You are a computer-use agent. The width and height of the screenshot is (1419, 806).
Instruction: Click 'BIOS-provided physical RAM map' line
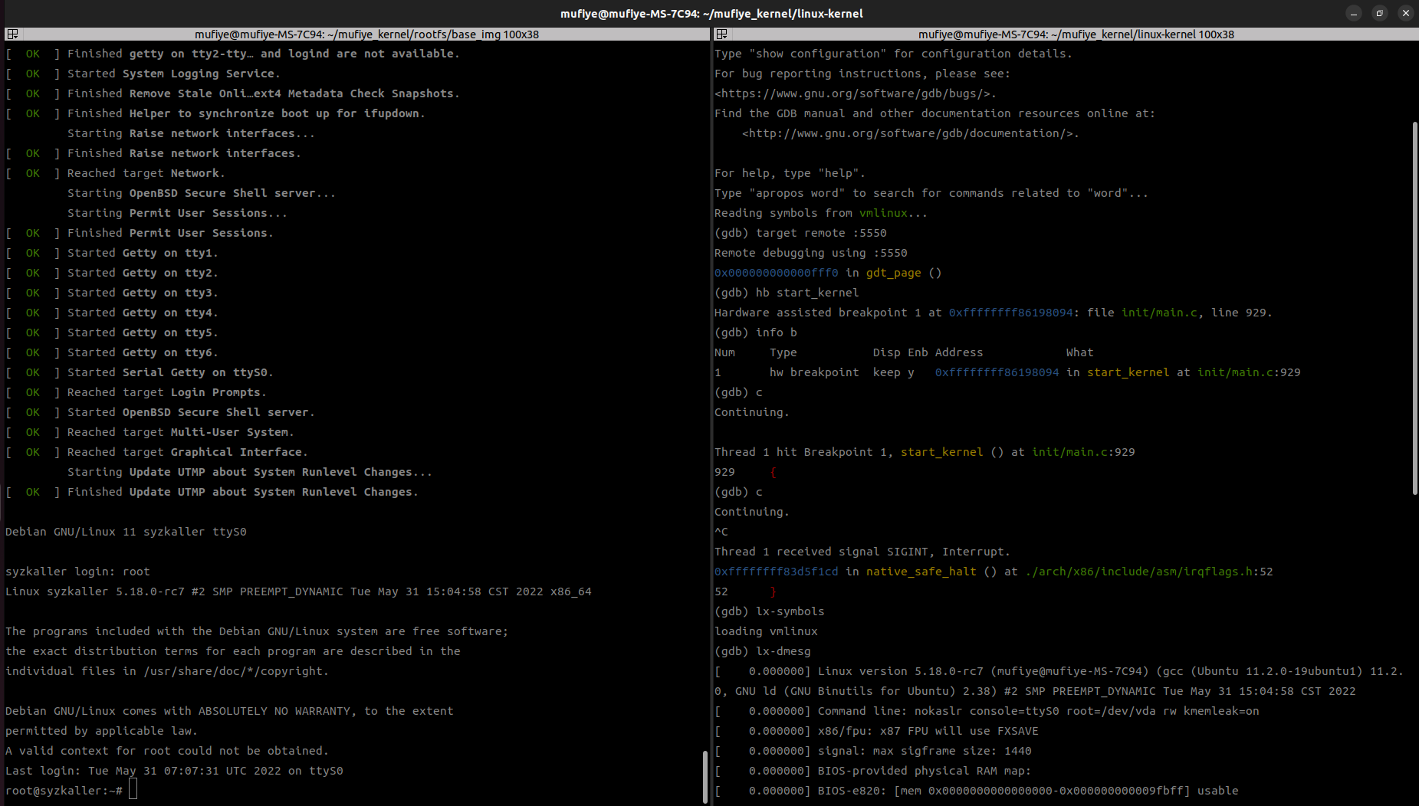point(873,771)
